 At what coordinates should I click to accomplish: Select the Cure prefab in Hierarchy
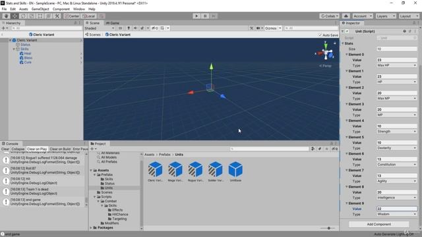pyautogui.click(x=28, y=62)
